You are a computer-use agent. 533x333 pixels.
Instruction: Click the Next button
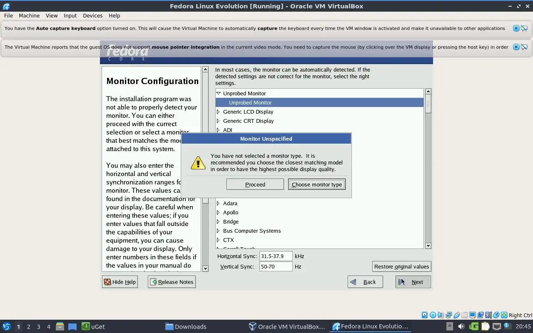click(413, 282)
